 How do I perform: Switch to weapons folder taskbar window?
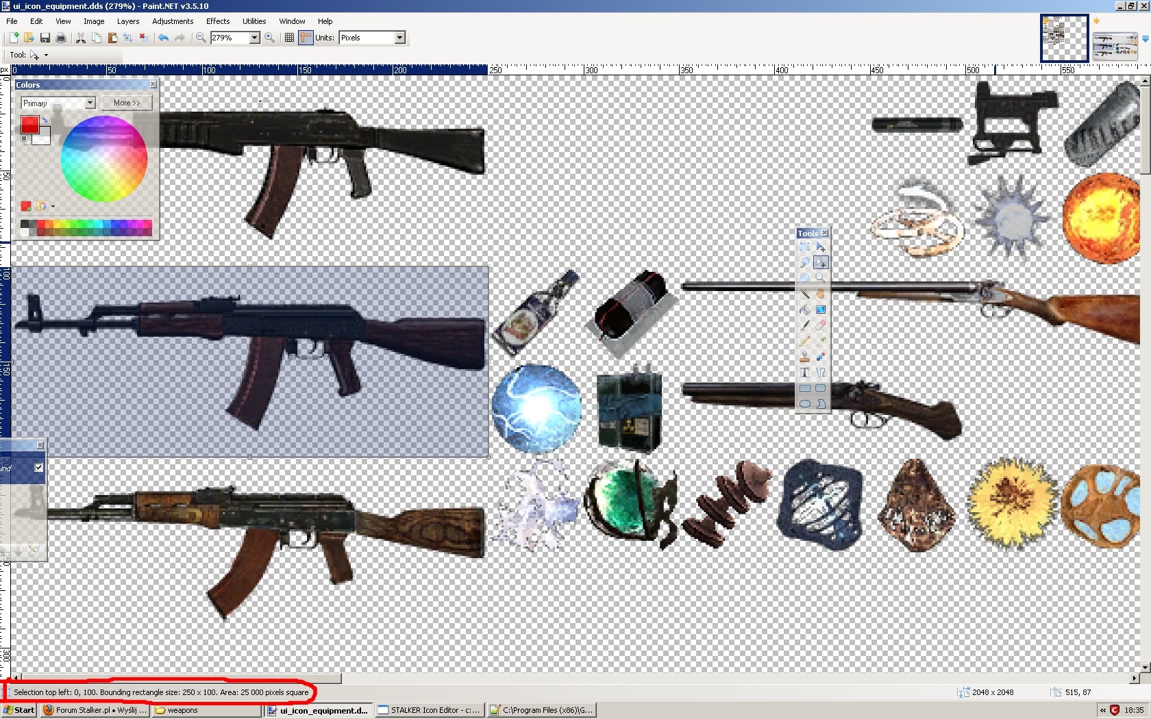point(207,710)
